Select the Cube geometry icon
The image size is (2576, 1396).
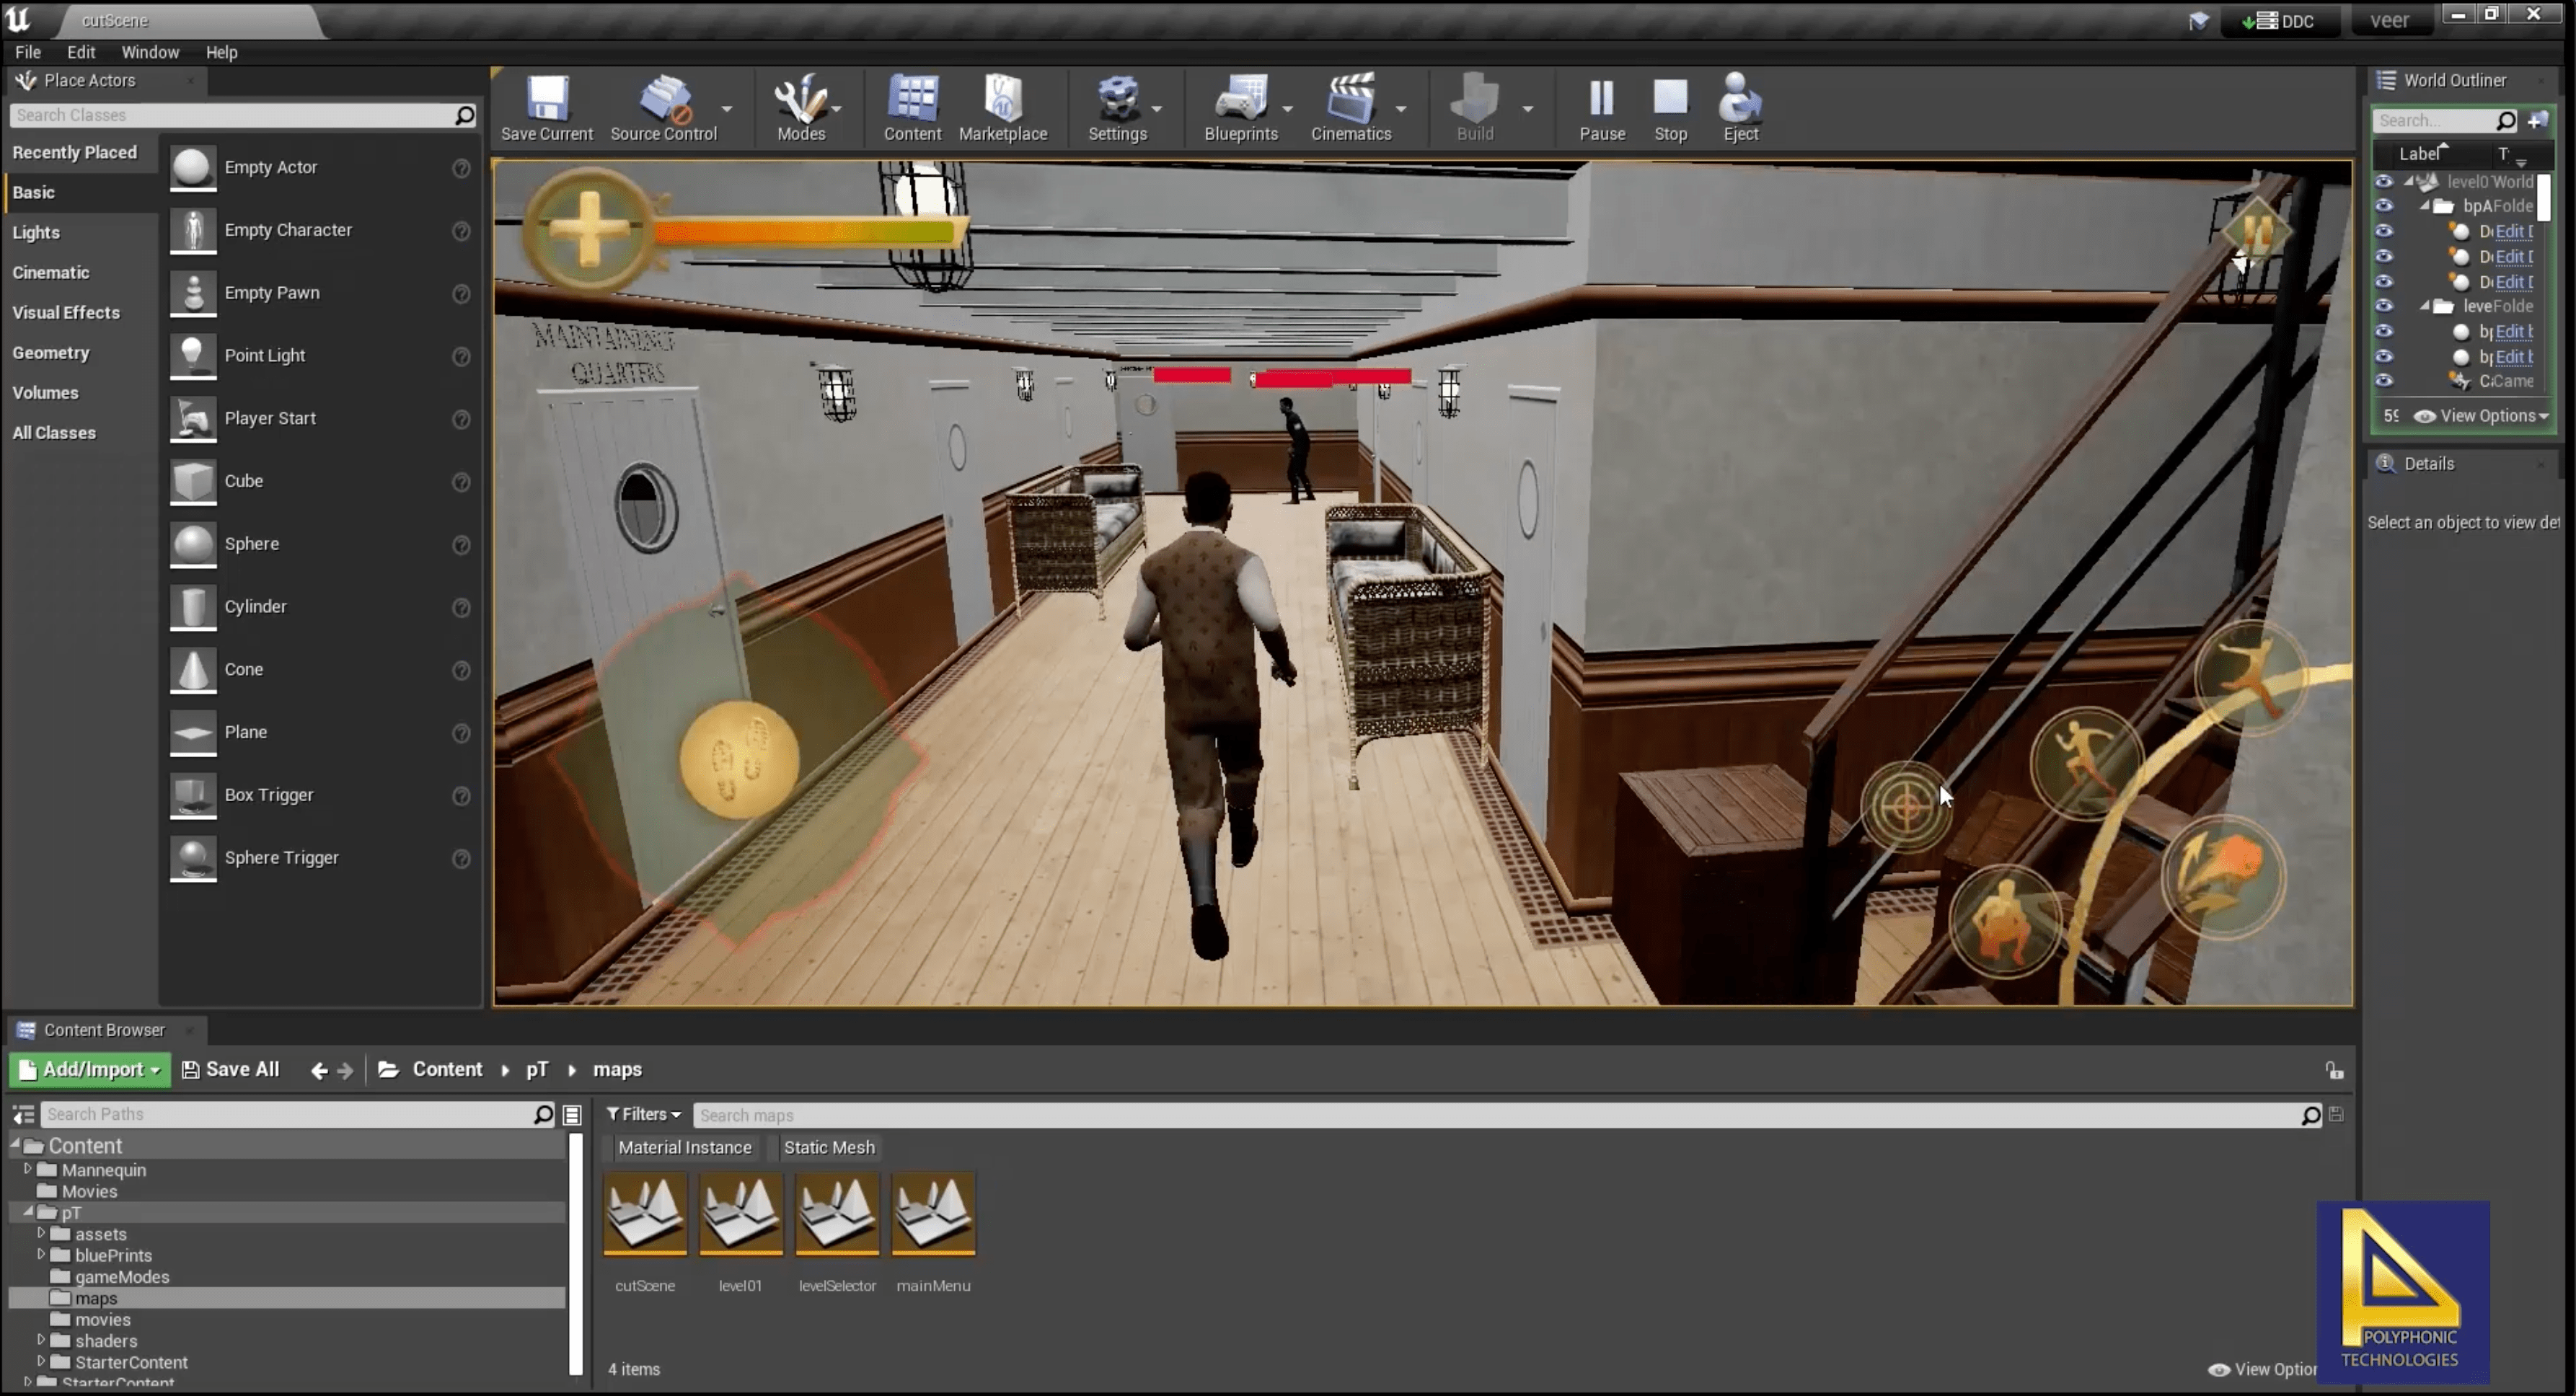[193, 482]
